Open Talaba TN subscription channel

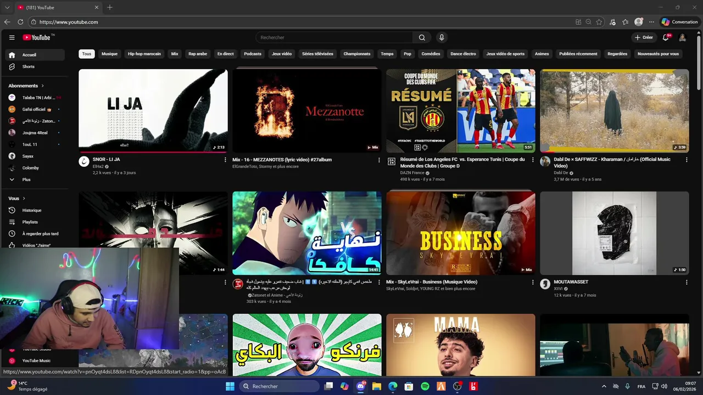tap(35, 98)
